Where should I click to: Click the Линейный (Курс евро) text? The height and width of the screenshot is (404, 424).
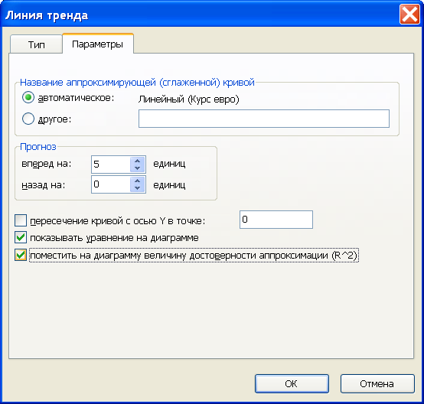[x=189, y=99]
